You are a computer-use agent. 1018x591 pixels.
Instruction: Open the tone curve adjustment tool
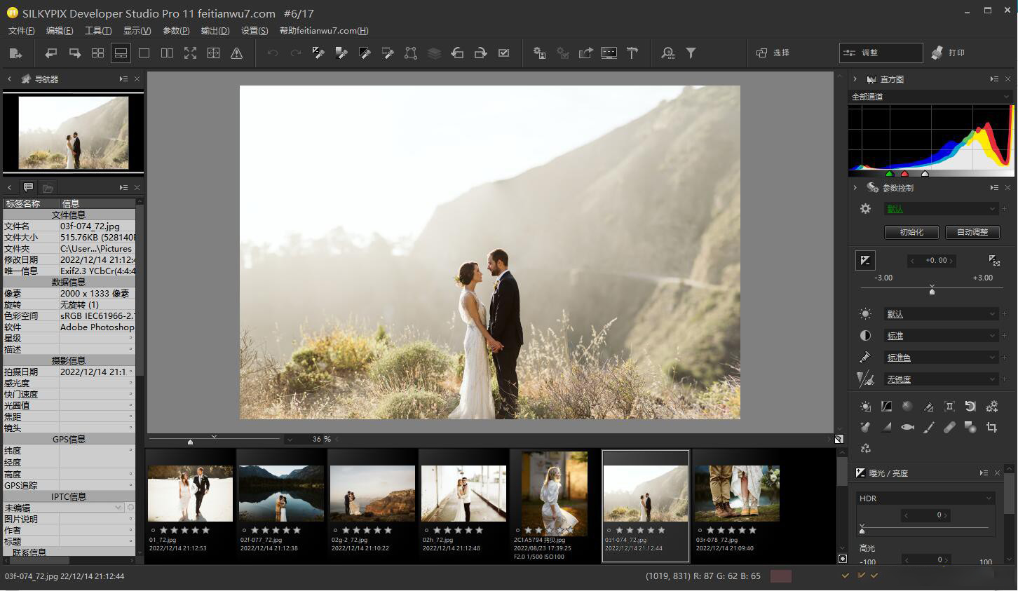tap(886, 407)
